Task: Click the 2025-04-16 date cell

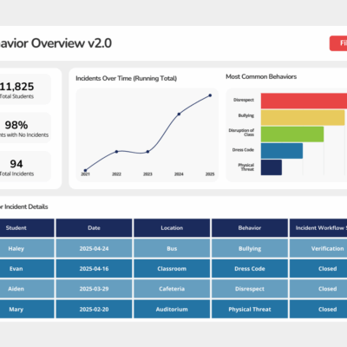Action: click(94, 269)
